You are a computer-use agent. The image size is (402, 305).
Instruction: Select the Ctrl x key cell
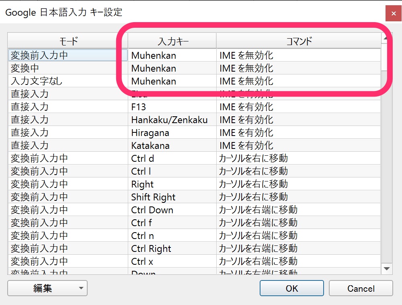[x=172, y=261]
